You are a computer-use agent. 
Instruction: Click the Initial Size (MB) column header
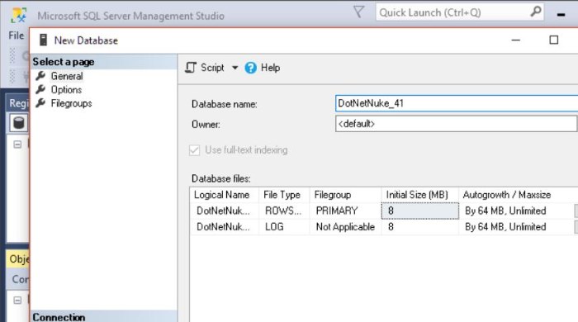(419, 195)
